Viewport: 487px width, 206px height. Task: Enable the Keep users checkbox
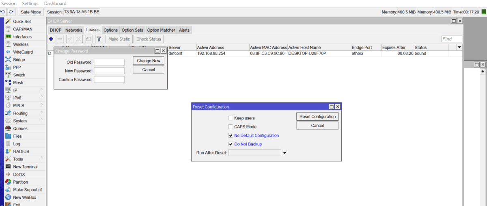click(231, 118)
